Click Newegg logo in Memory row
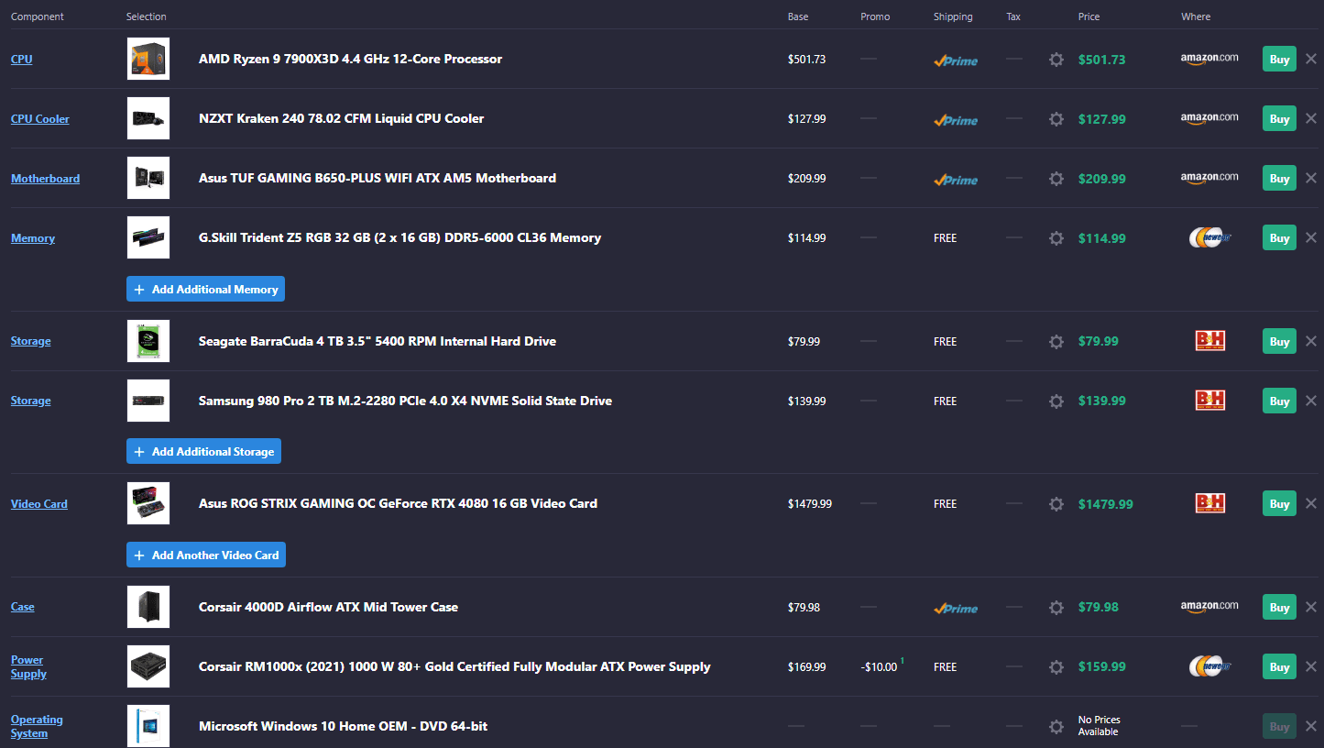This screenshot has height=748, width=1324. tap(1209, 238)
